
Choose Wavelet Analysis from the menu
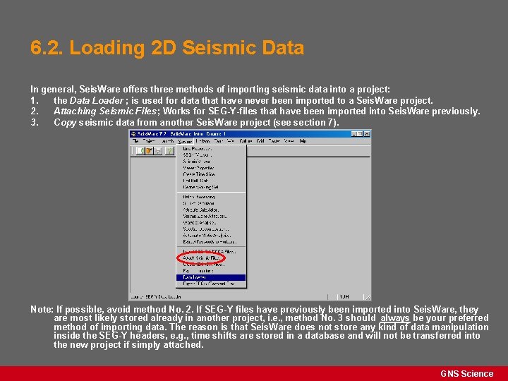point(211,222)
